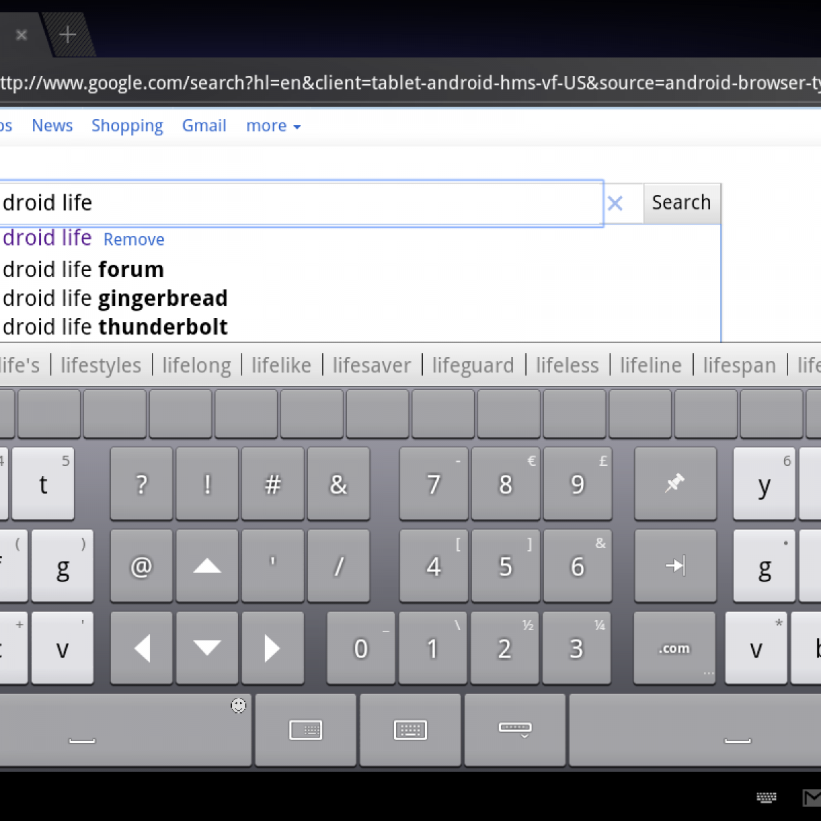Hide the keyboard using the collapse key

click(514, 730)
